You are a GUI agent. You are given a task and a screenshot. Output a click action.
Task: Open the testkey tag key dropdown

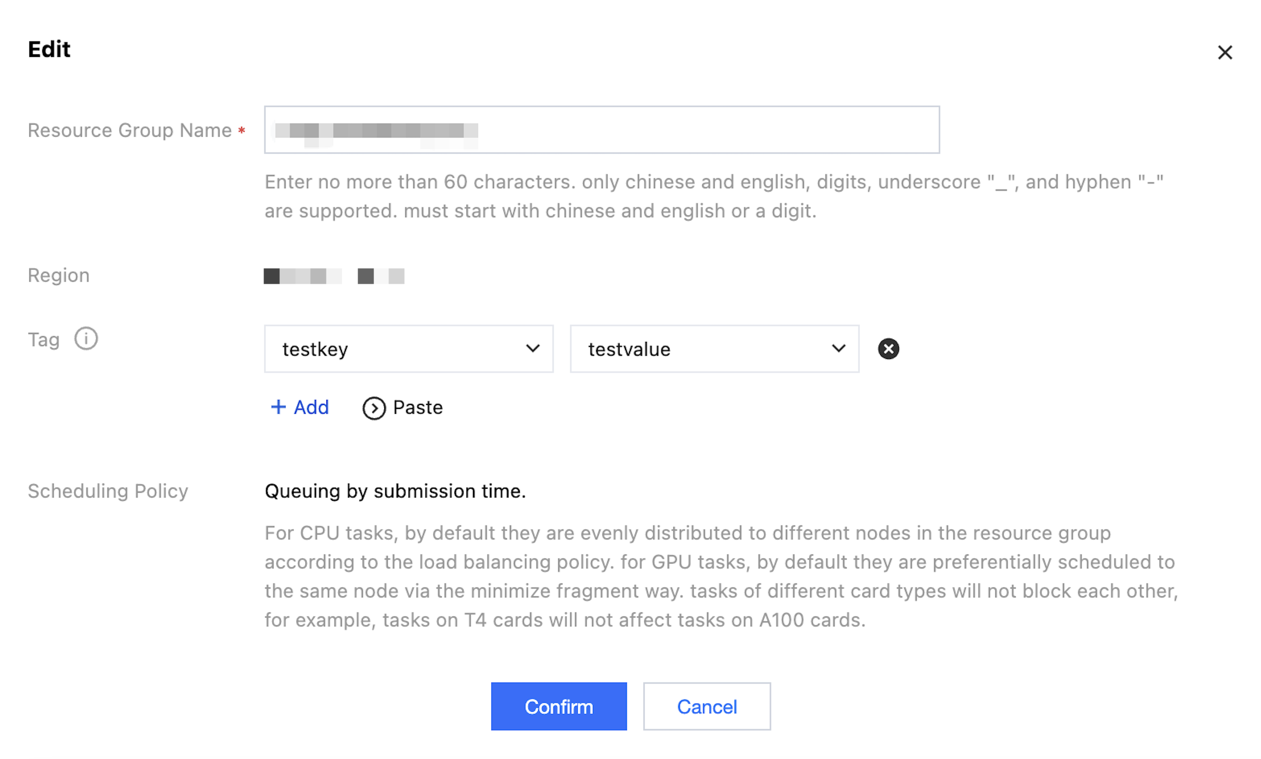(408, 349)
